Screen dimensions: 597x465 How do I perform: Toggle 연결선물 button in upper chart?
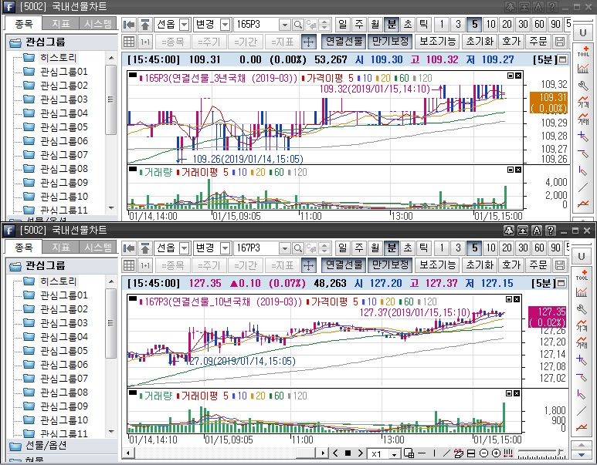344,42
